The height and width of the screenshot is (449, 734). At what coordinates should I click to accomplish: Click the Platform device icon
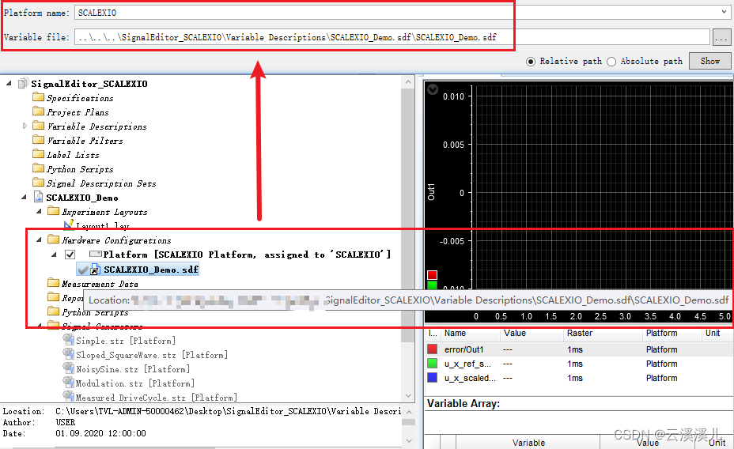click(x=96, y=254)
